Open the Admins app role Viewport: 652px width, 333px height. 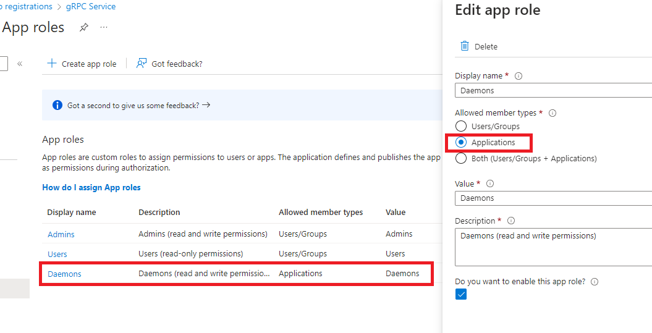tap(61, 234)
